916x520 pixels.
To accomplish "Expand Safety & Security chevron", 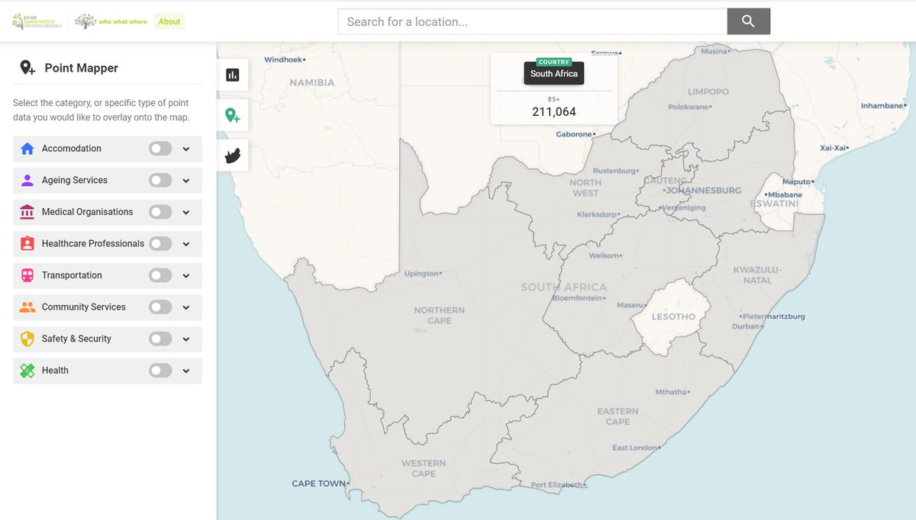I will (186, 339).
